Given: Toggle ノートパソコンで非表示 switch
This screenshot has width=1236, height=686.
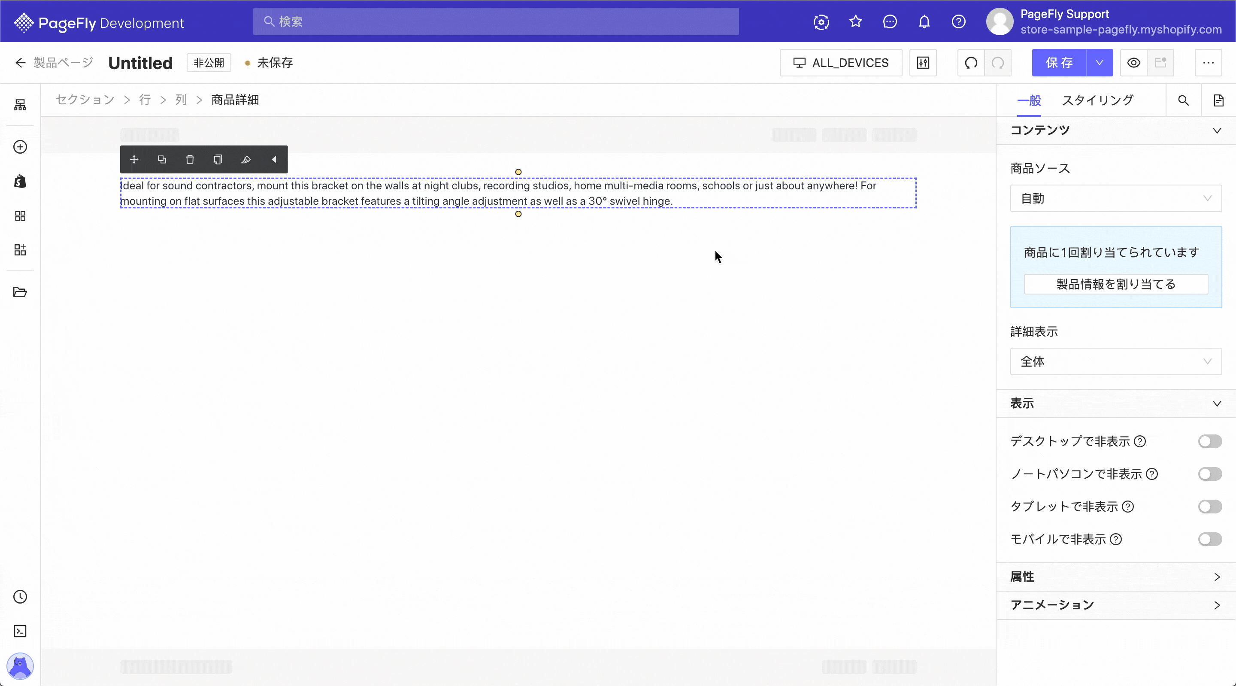Looking at the screenshot, I should click(x=1210, y=474).
